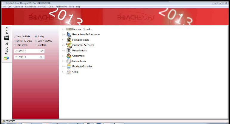Click the Other notepad icon
This screenshot has height=124, width=230.
(69, 72)
